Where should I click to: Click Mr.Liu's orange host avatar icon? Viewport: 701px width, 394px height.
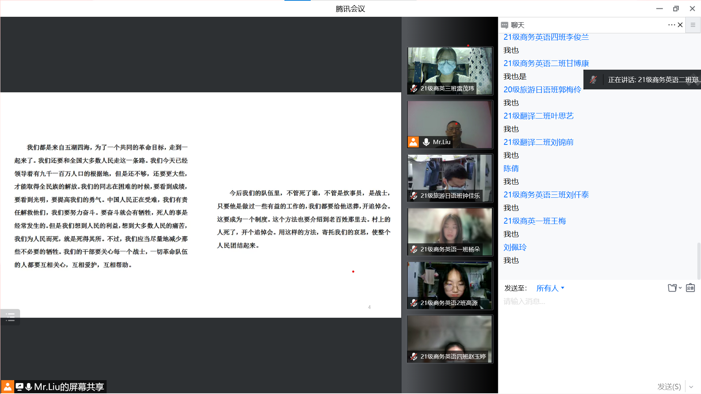pyautogui.click(x=413, y=142)
